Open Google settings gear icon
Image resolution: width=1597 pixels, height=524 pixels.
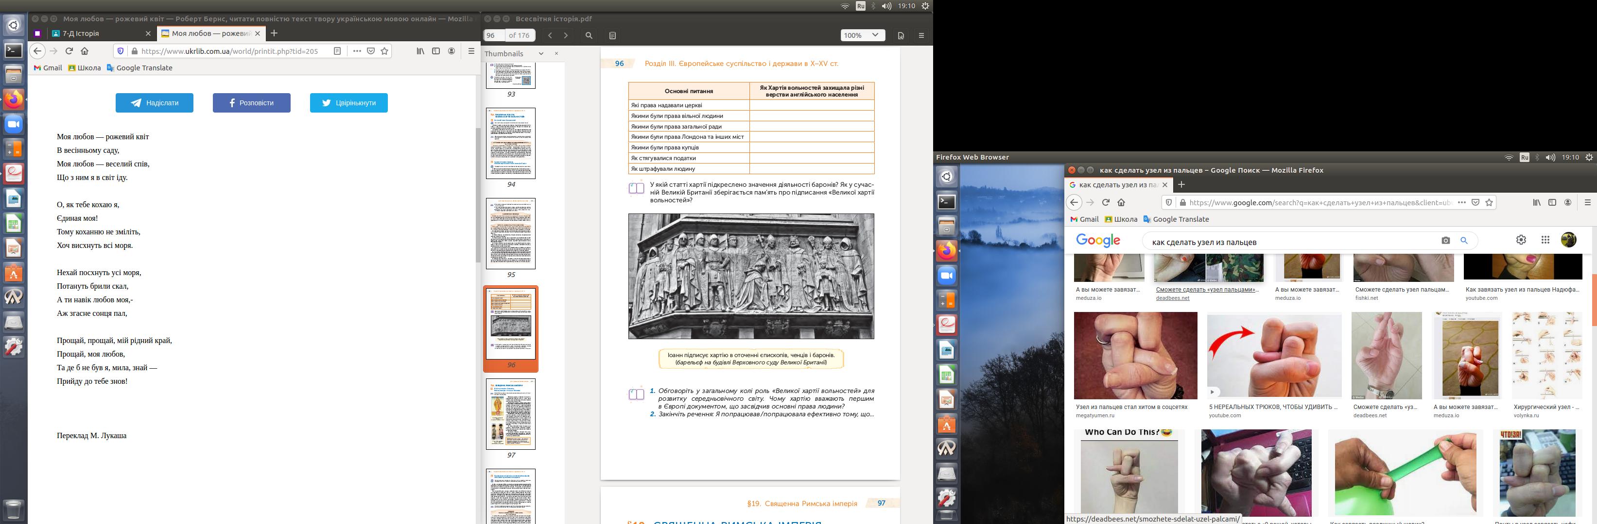(1521, 240)
